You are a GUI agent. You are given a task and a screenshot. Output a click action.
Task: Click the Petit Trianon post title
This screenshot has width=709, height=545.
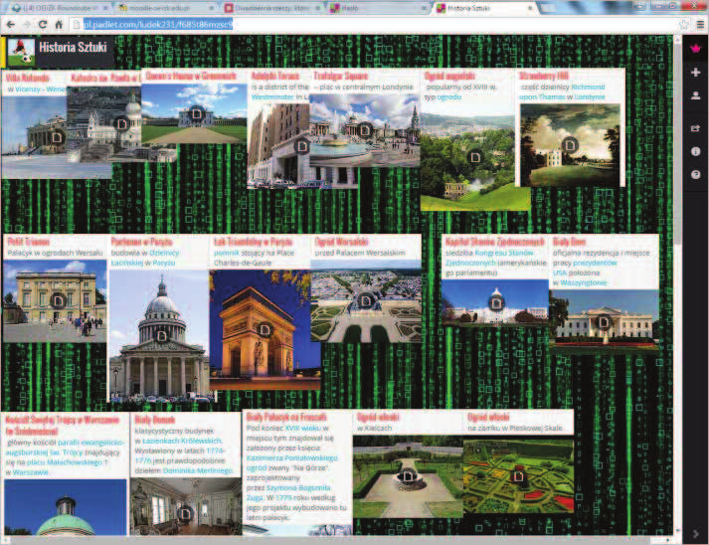point(29,242)
